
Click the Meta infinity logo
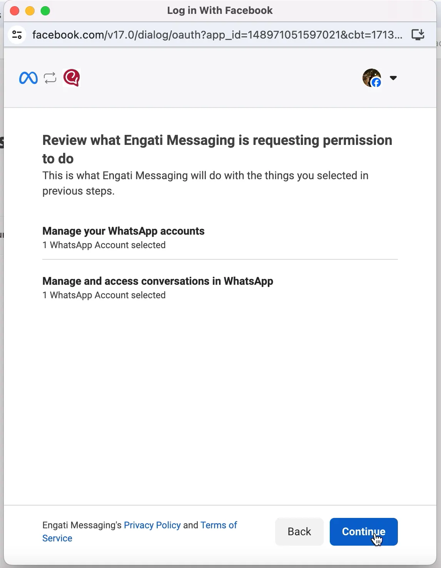(x=28, y=78)
